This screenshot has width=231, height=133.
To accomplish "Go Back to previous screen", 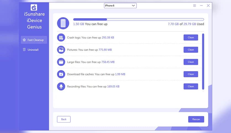I will pos(64,119).
